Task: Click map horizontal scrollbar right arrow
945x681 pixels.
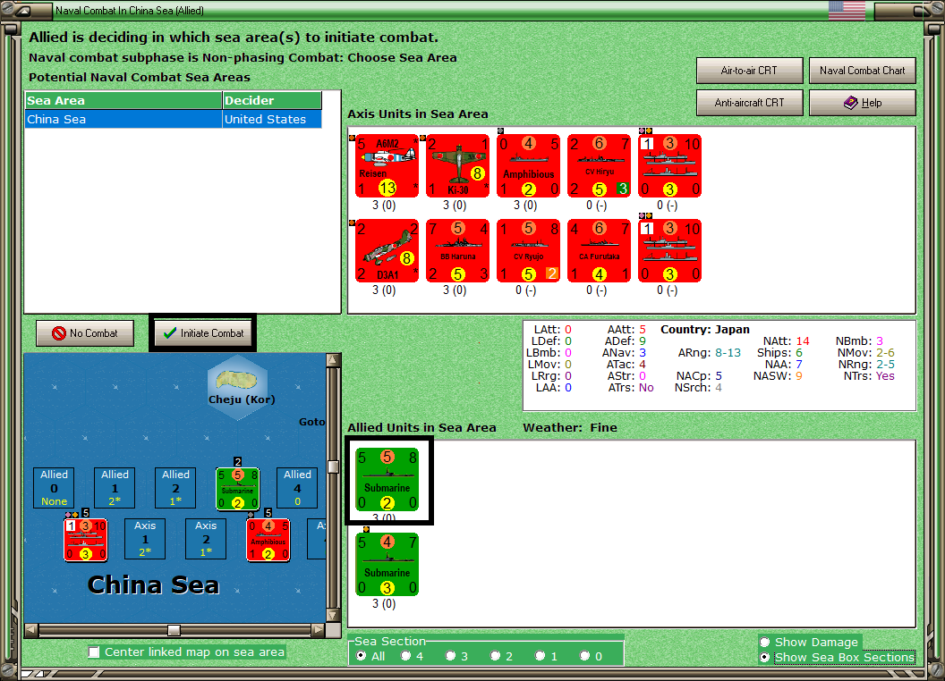Action: pyautogui.click(x=319, y=630)
